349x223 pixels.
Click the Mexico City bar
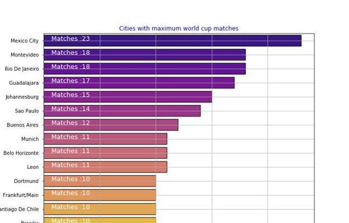pos(173,41)
